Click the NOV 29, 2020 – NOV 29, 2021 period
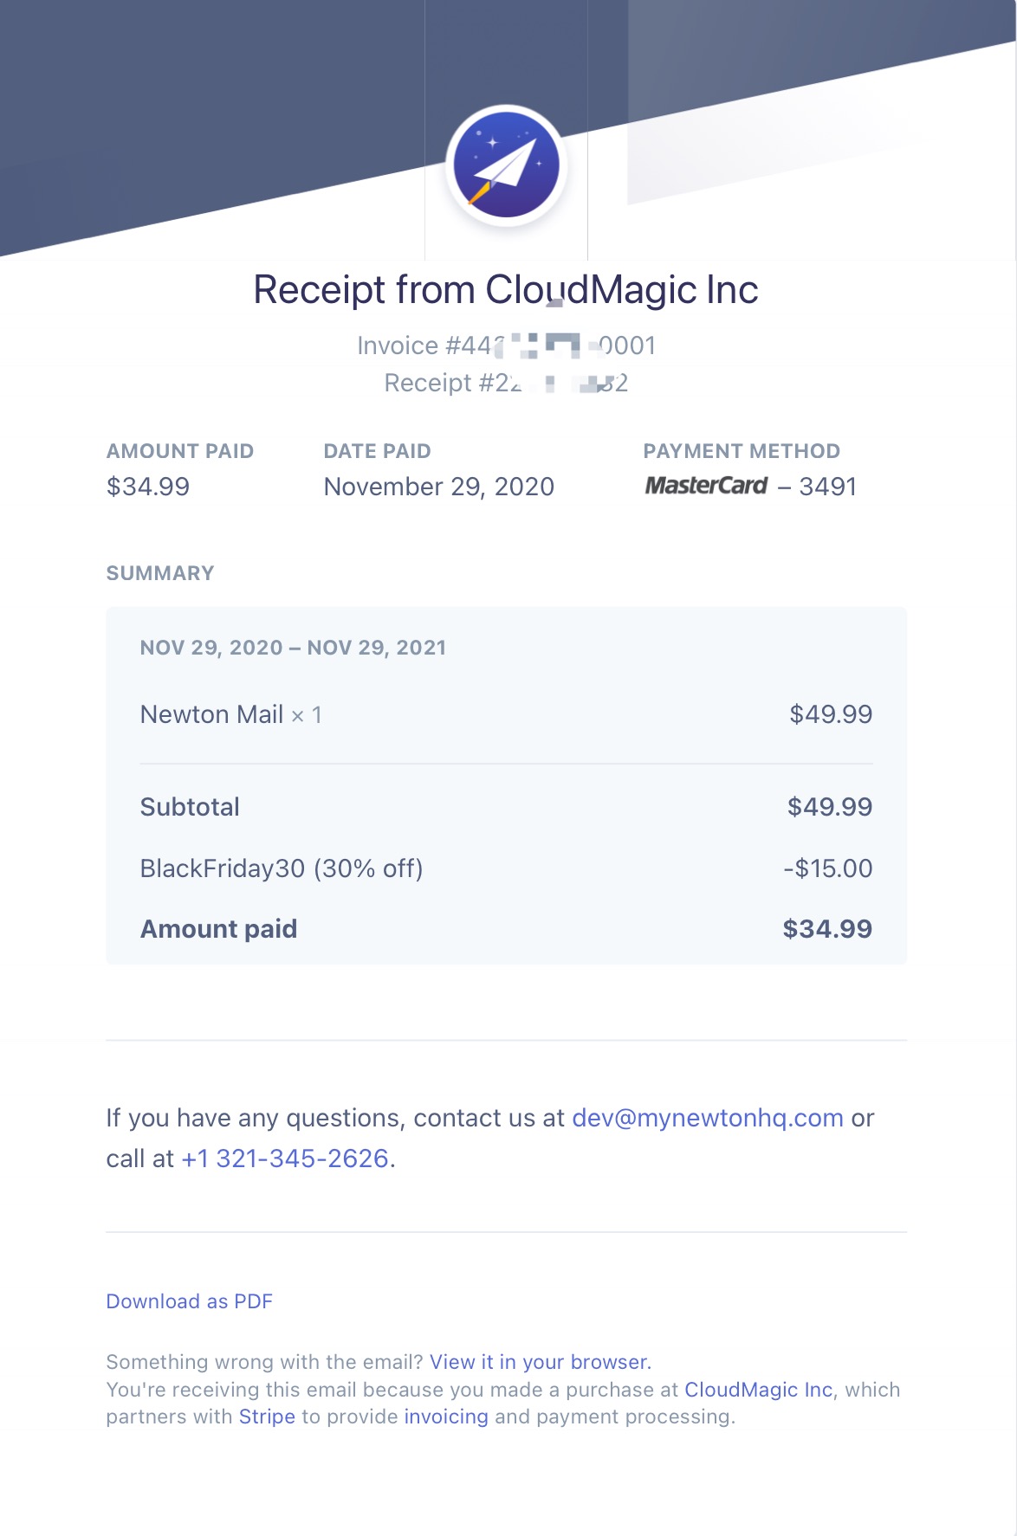Image resolution: width=1017 pixels, height=1536 pixels. [x=293, y=648]
